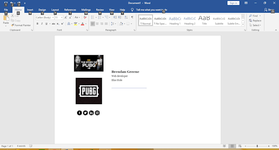Click the Instagram icon in the document
The height and width of the screenshot is (150, 279).
(x=97, y=113)
